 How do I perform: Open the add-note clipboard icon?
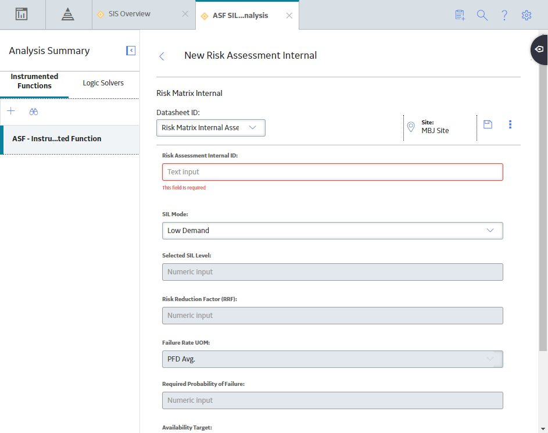coord(460,15)
